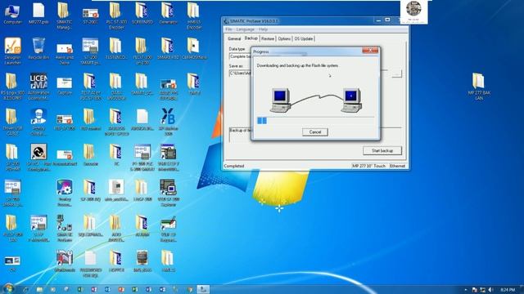The image size is (524, 294).
Task: Select the blue YB application icon
Action: [168, 122]
